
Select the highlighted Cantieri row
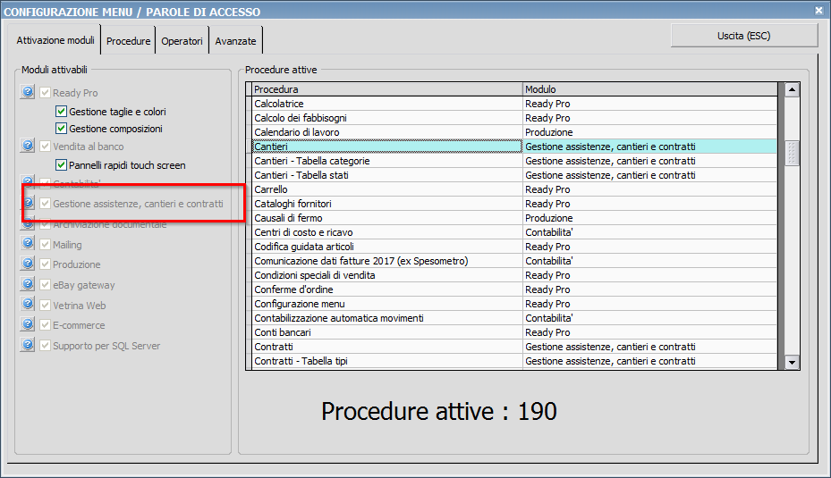point(514,147)
